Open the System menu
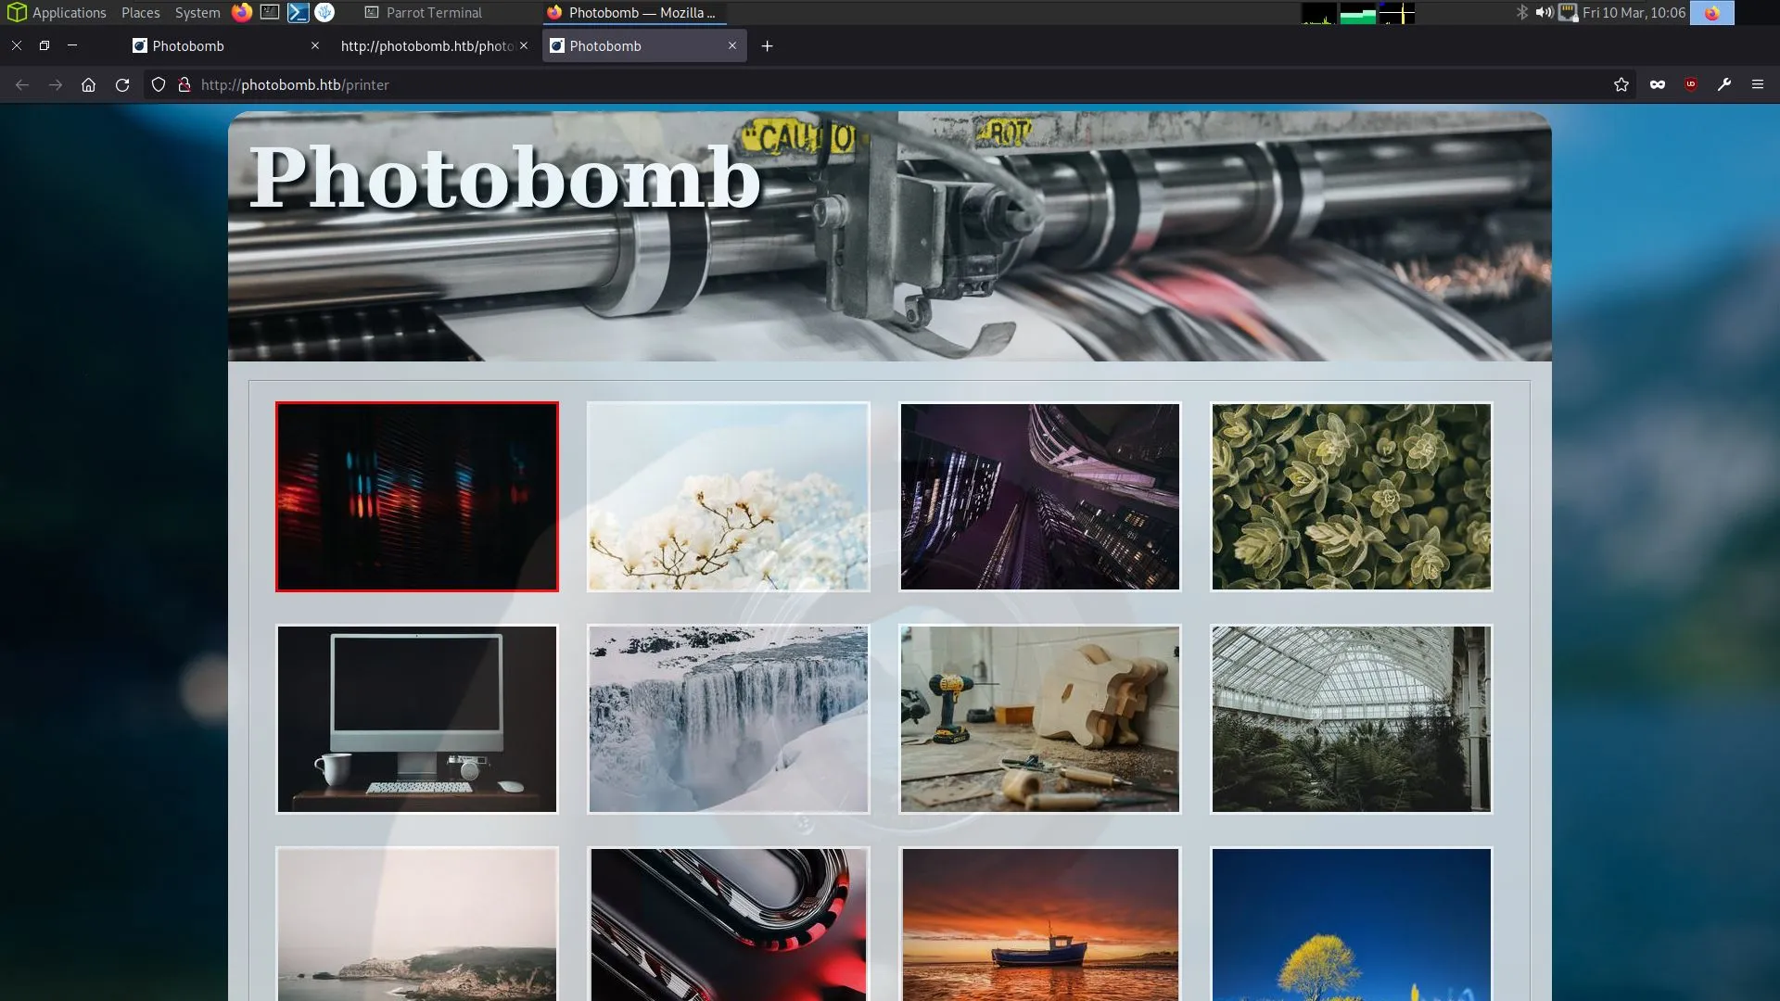The height and width of the screenshot is (1001, 1780). [197, 13]
